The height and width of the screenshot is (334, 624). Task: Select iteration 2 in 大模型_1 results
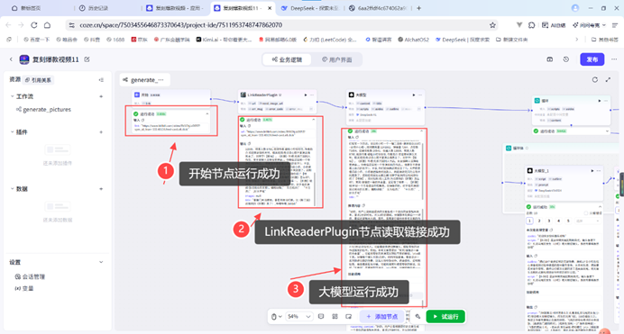(x=539, y=221)
